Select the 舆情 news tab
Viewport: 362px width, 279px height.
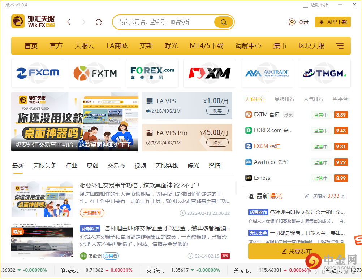tap(215, 166)
